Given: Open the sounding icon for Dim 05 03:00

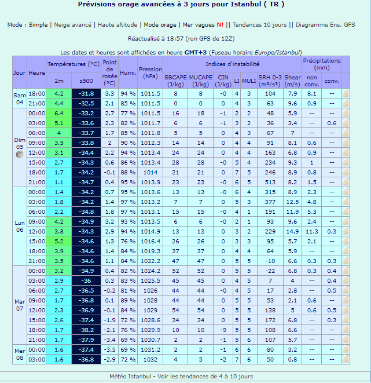Looking at the screenshot, I should [346, 123].
